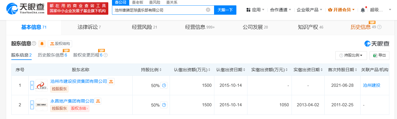This screenshot has width=397, height=119.
Task: Click the 永昌地产 company logo thumbnail
Action: click(42, 105)
